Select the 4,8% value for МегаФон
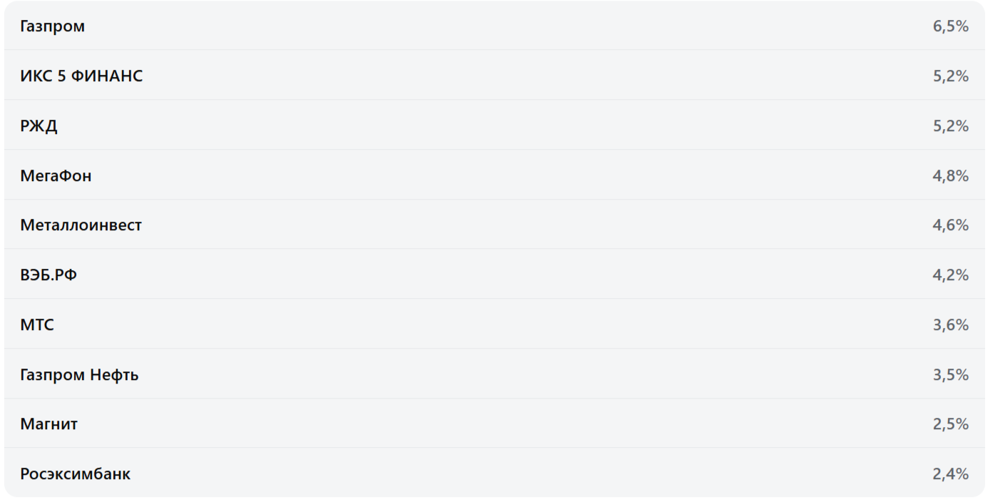Viewport: 988px width, 502px height. click(x=950, y=176)
